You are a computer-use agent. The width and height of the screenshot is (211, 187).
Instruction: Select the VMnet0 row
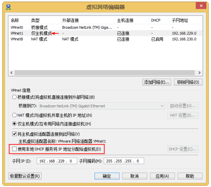(x=106, y=27)
